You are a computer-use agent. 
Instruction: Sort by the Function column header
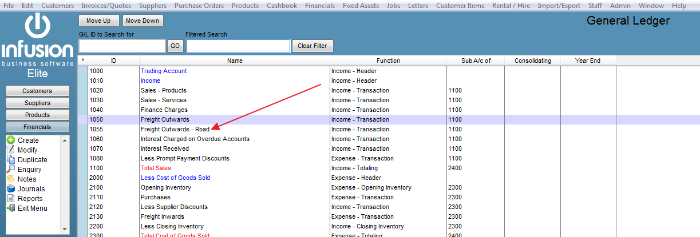388,61
